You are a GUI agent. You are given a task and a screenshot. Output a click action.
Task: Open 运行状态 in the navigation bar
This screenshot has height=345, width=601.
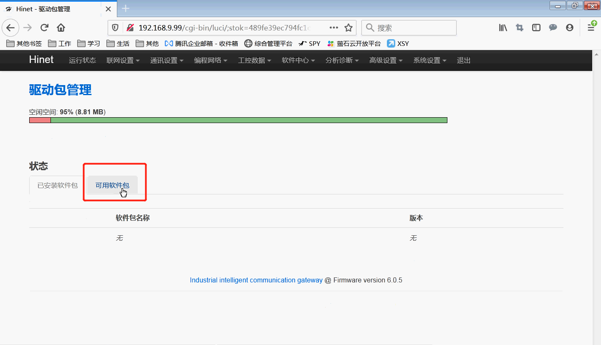82,60
